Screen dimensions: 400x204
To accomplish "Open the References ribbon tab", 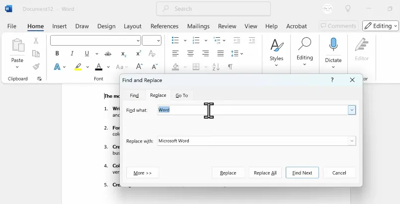I will click(x=164, y=26).
